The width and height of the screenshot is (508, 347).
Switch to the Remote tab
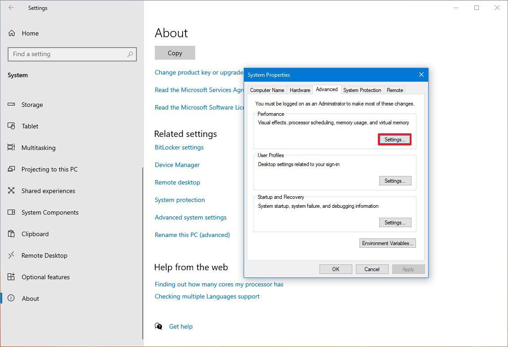pos(394,90)
